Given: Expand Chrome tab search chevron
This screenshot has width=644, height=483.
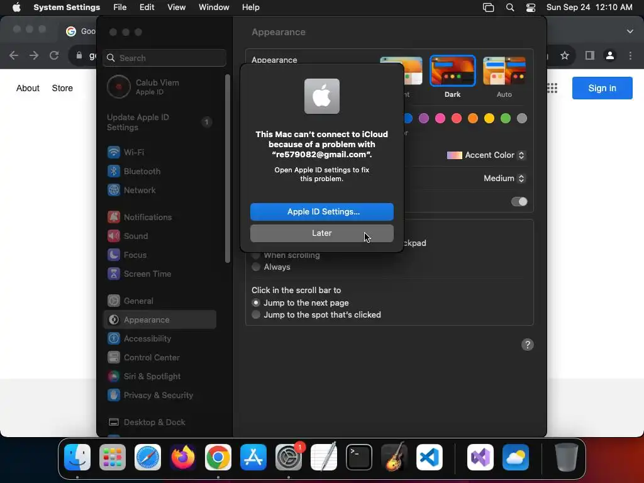Looking at the screenshot, I should click(630, 31).
